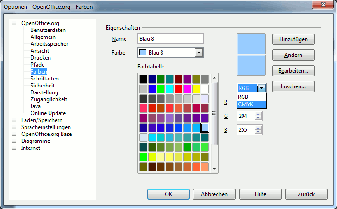
Task: Click the Ändern button
Action: pyautogui.click(x=293, y=55)
